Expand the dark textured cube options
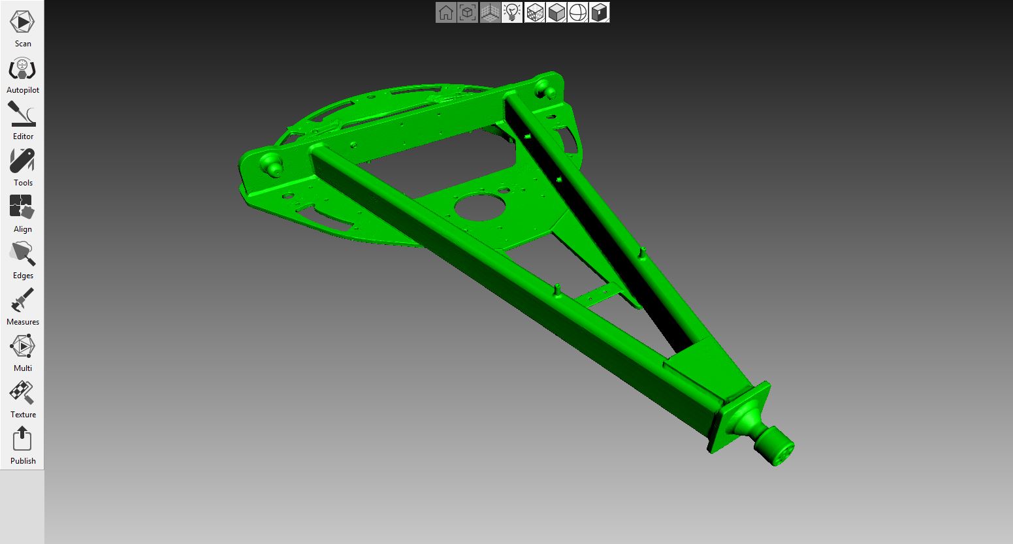The image size is (1013, 544). pyautogui.click(x=600, y=12)
